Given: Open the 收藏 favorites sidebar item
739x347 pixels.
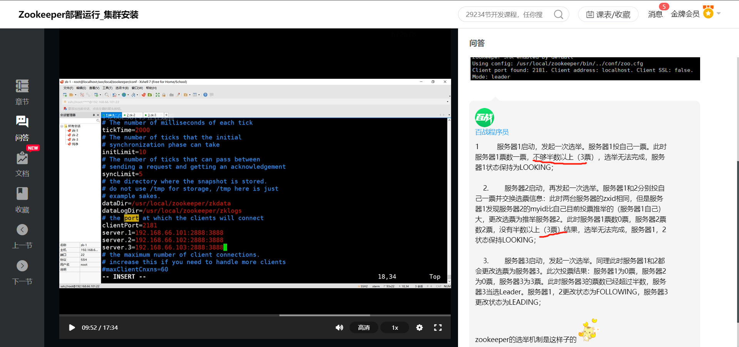Looking at the screenshot, I should (22, 200).
